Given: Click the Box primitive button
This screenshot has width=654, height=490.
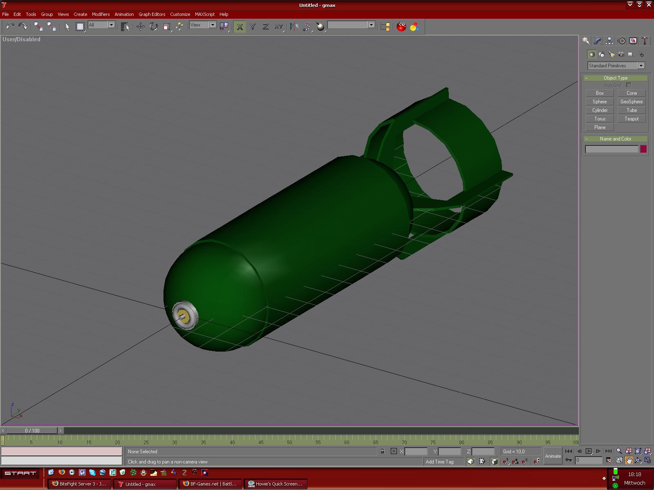Looking at the screenshot, I should click(600, 93).
